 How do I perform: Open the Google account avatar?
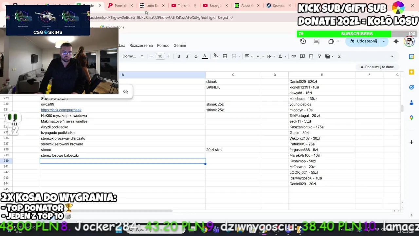click(x=409, y=41)
